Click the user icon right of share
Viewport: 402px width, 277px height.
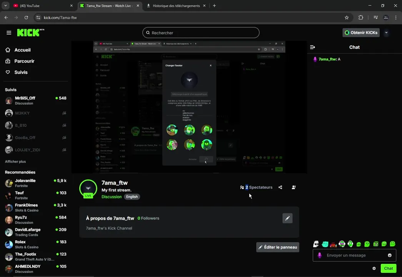(294, 187)
